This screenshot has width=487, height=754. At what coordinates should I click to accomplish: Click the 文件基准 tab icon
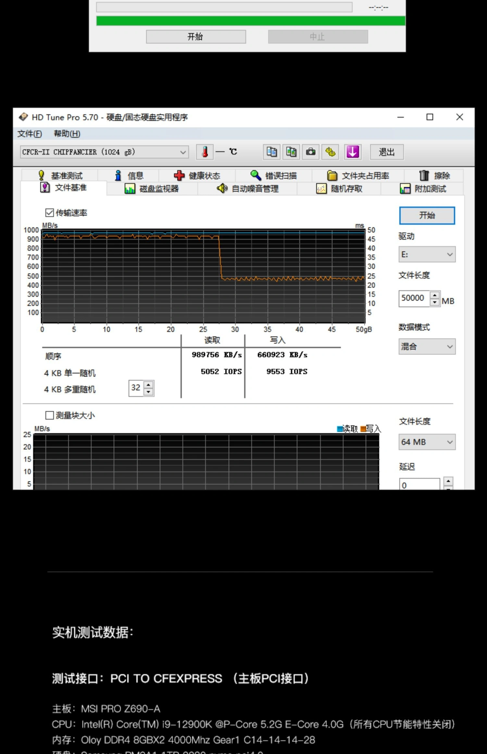tap(45, 187)
